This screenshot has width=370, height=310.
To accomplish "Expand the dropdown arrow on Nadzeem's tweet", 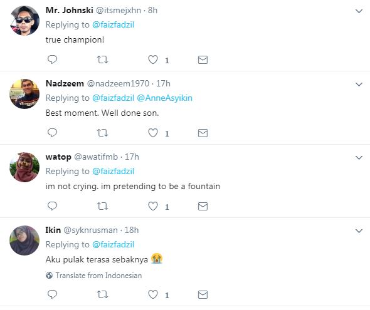I will point(359,85).
